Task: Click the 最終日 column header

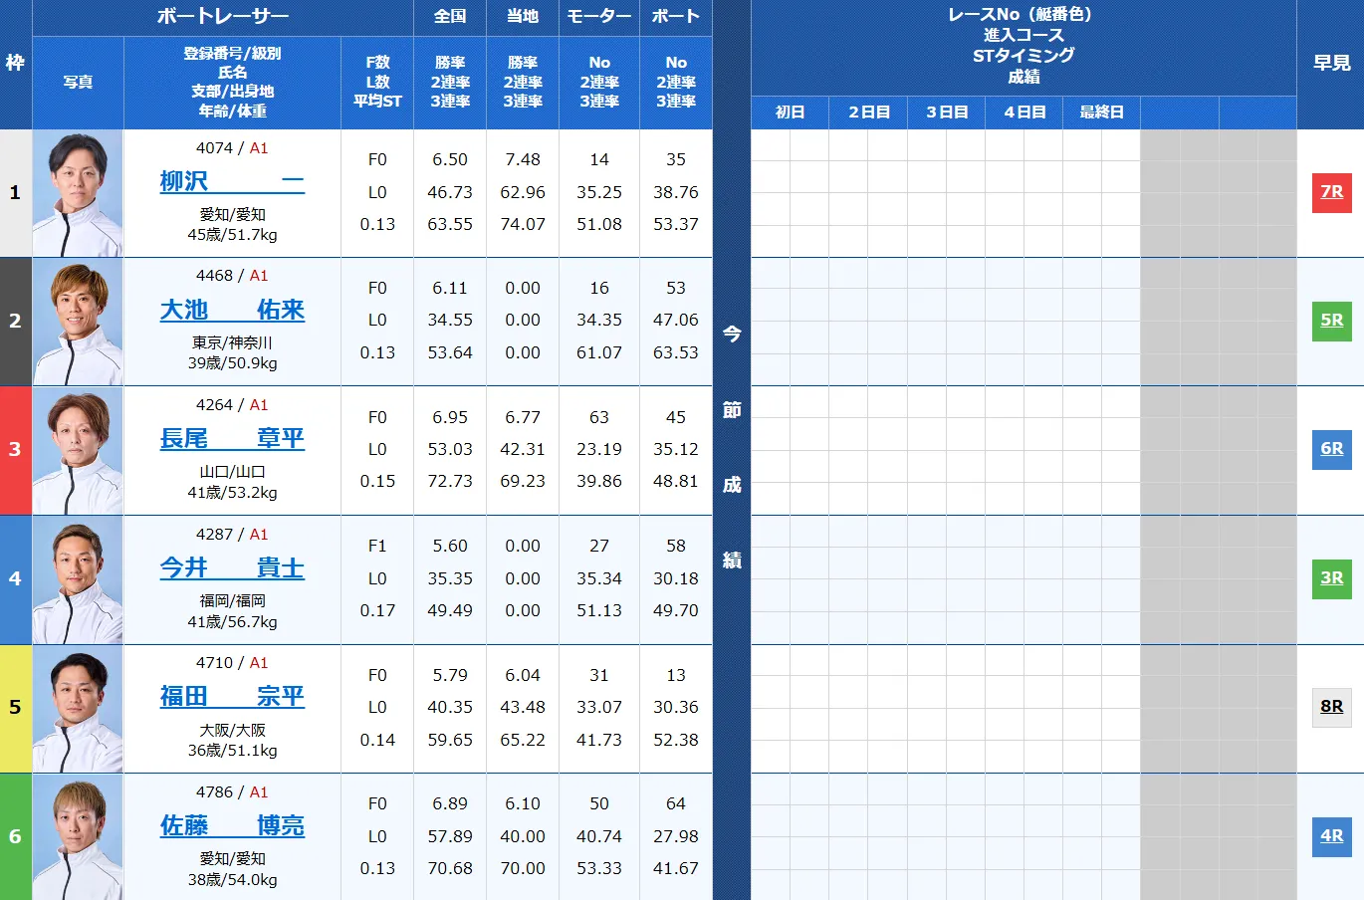Action: pyautogui.click(x=1101, y=112)
